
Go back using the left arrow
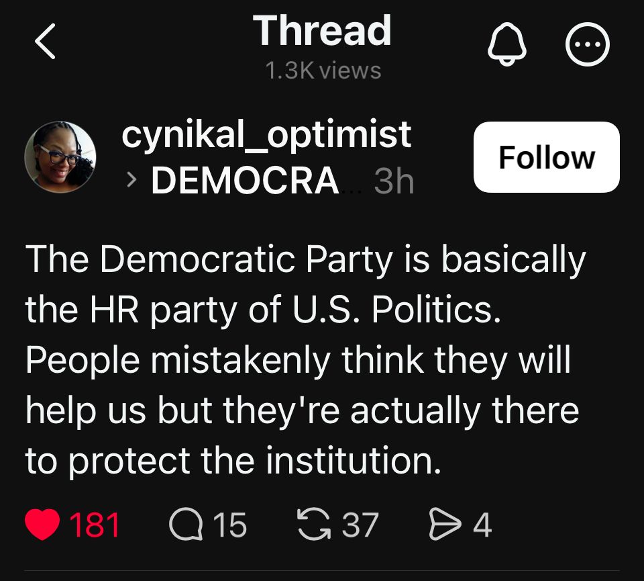[x=45, y=41]
